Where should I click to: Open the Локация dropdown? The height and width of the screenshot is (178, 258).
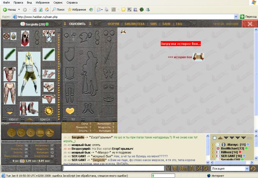tap(246, 168)
